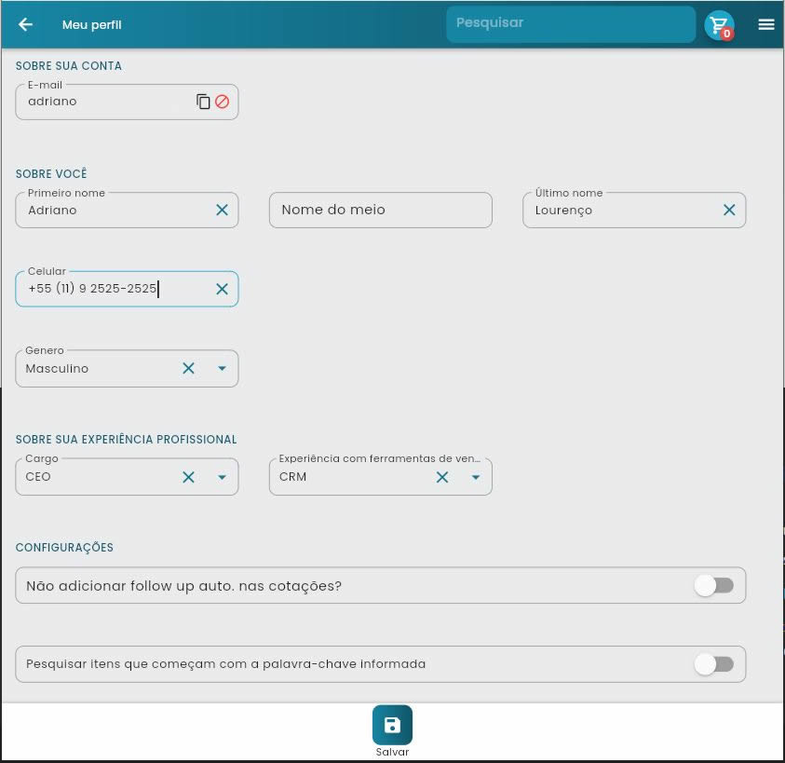The image size is (785, 763).
Task: Click the Nome do meio field
Action: click(380, 211)
